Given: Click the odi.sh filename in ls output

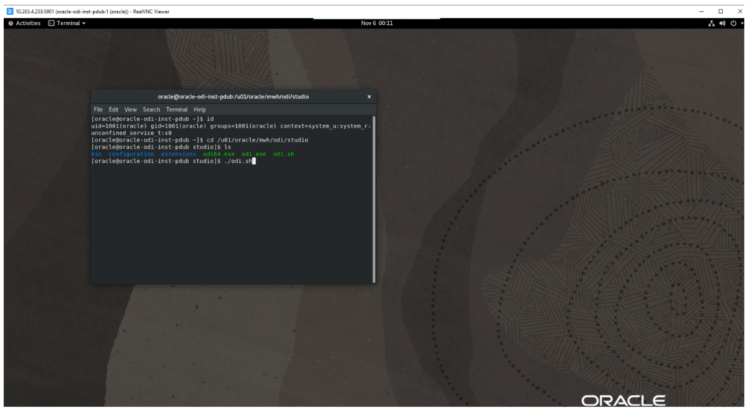Looking at the screenshot, I should tap(283, 154).
